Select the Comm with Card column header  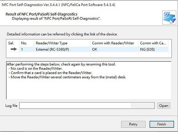pos(154,43)
